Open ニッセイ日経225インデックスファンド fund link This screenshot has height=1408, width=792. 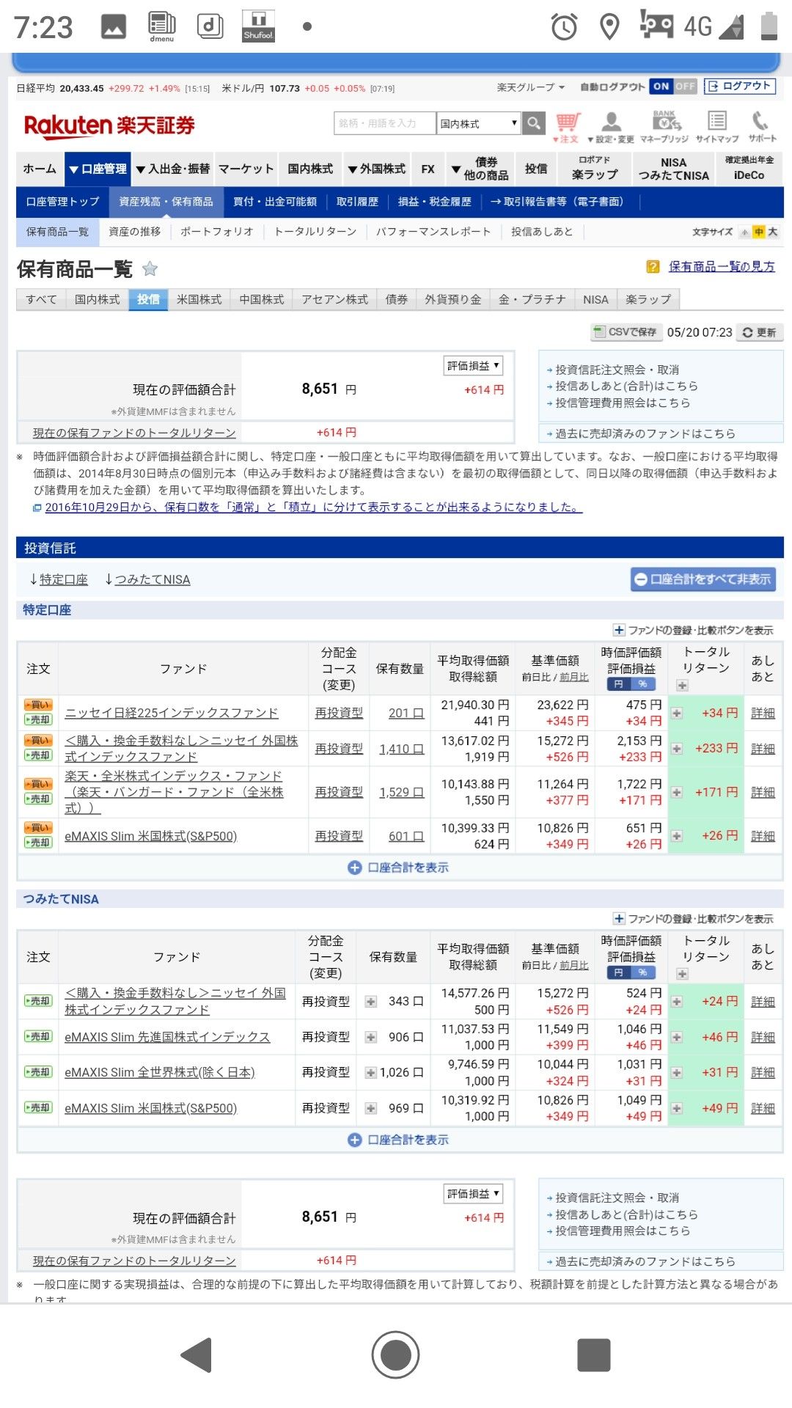(x=172, y=713)
